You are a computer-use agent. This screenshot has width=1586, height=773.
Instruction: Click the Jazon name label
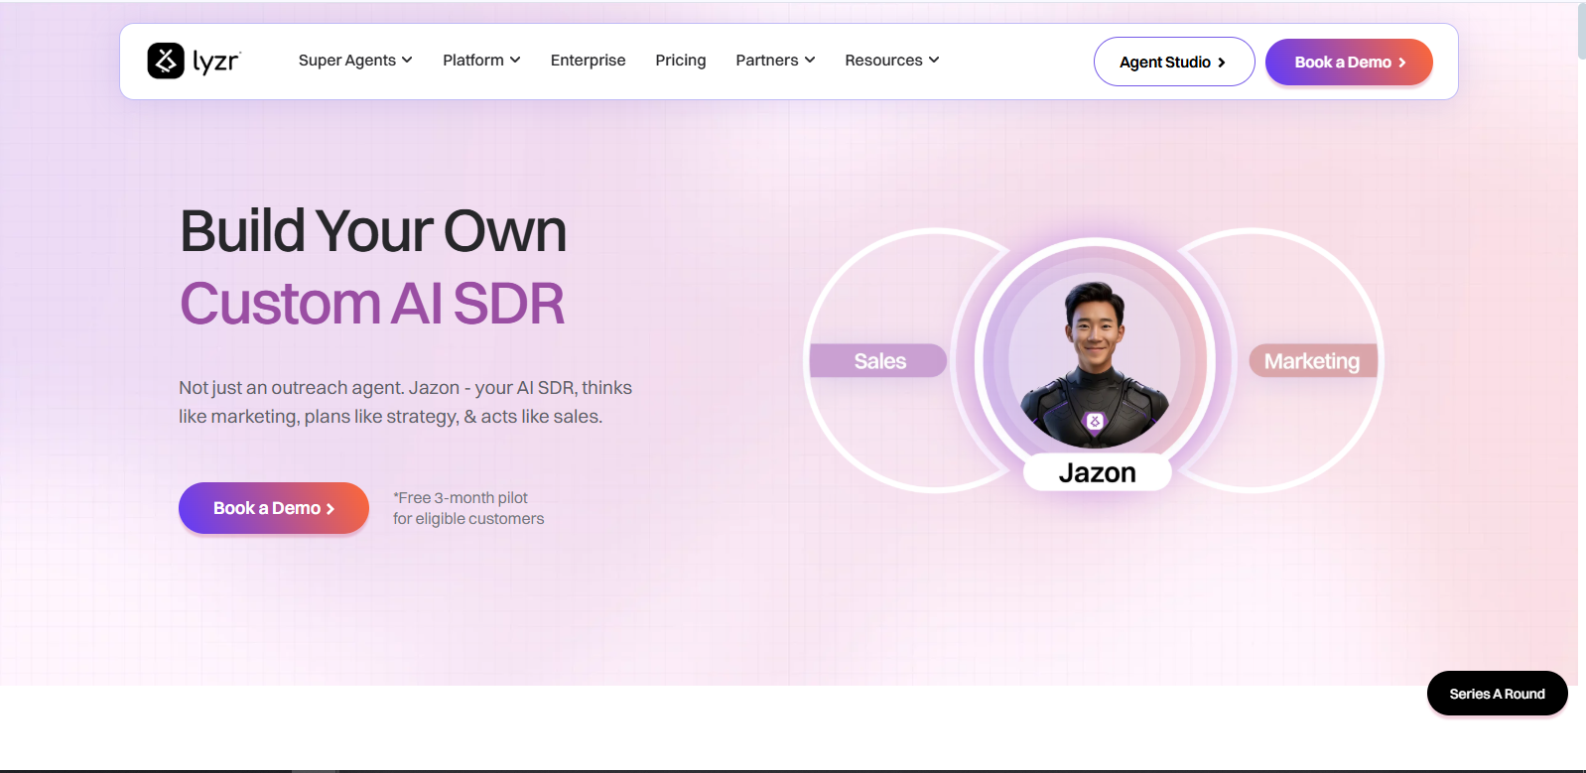[x=1097, y=472]
